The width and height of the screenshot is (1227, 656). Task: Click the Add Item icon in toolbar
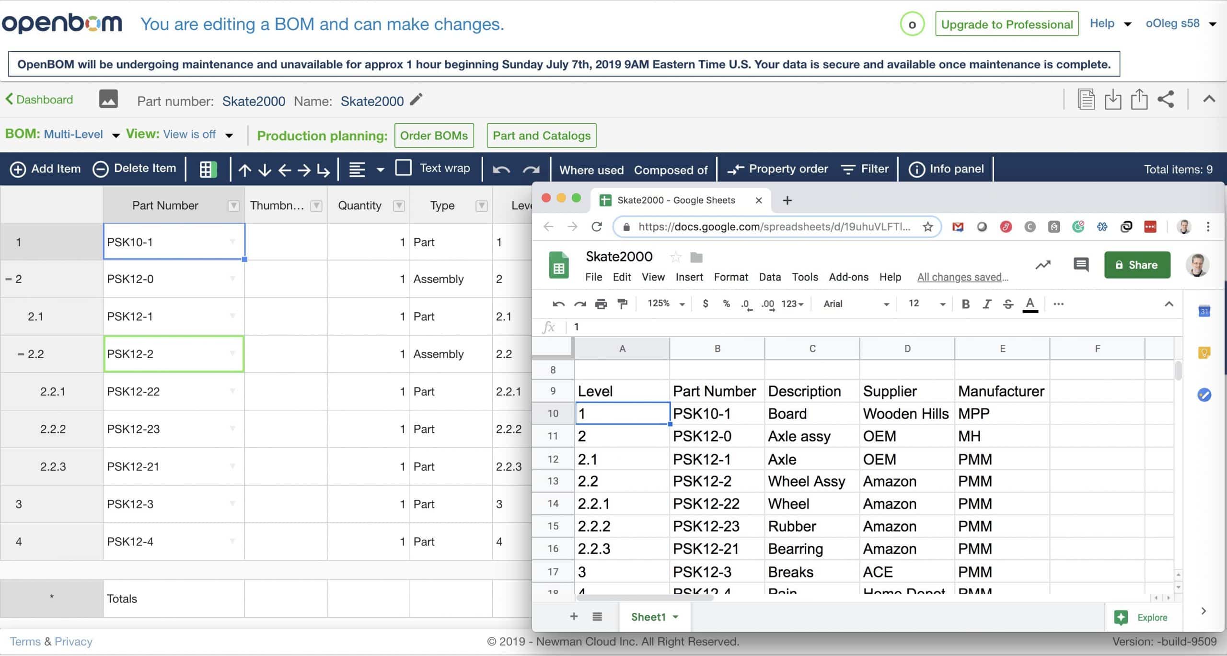17,169
